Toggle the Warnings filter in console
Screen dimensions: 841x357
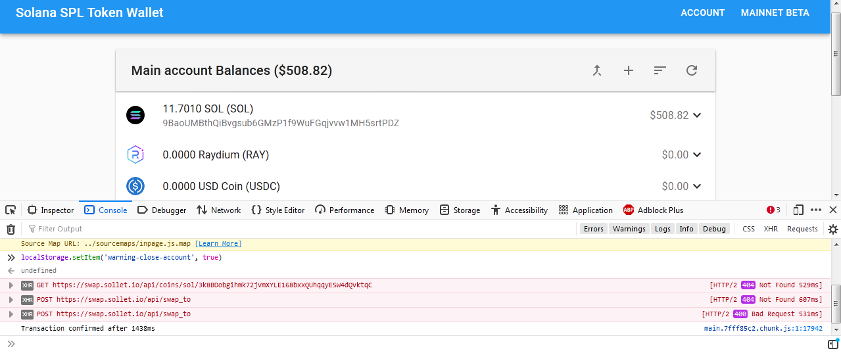pyautogui.click(x=629, y=229)
